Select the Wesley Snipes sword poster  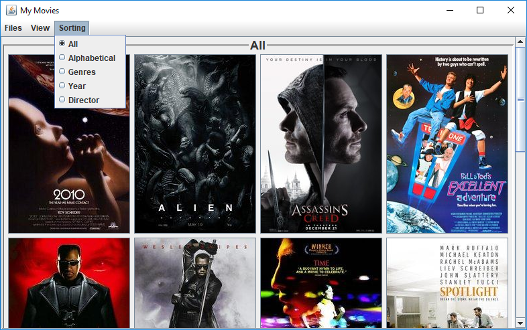click(195, 283)
